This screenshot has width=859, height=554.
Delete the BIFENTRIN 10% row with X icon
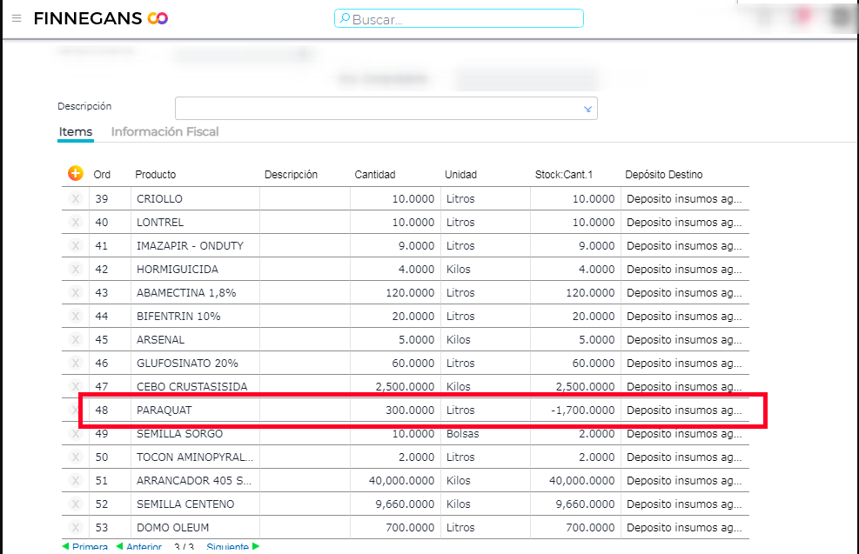pyautogui.click(x=76, y=317)
